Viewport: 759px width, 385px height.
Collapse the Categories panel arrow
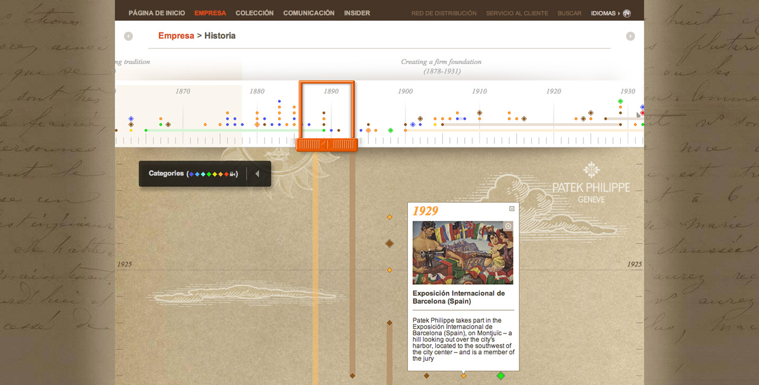(x=257, y=174)
